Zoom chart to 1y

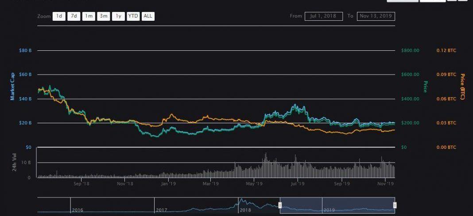(118, 16)
